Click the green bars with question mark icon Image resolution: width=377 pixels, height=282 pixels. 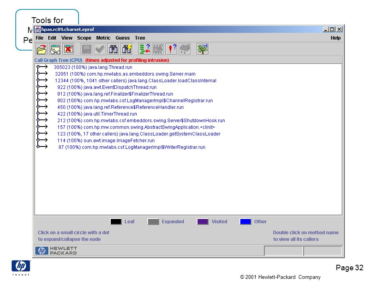click(145, 49)
